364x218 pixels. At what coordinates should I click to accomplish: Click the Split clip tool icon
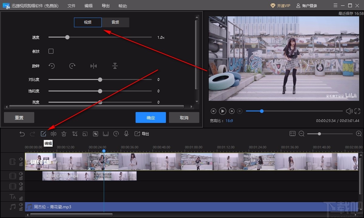(54, 134)
